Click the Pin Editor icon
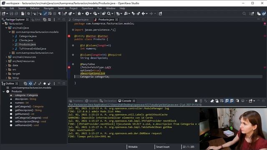 (x=160, y=14)
